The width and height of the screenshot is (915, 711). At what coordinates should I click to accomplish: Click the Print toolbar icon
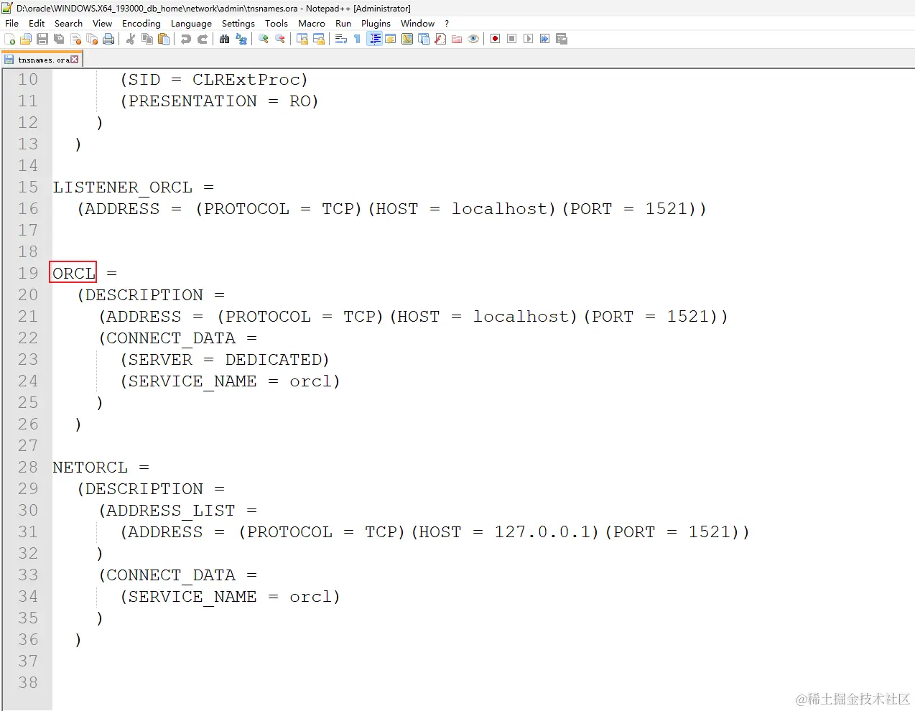[x=108, y=39]
